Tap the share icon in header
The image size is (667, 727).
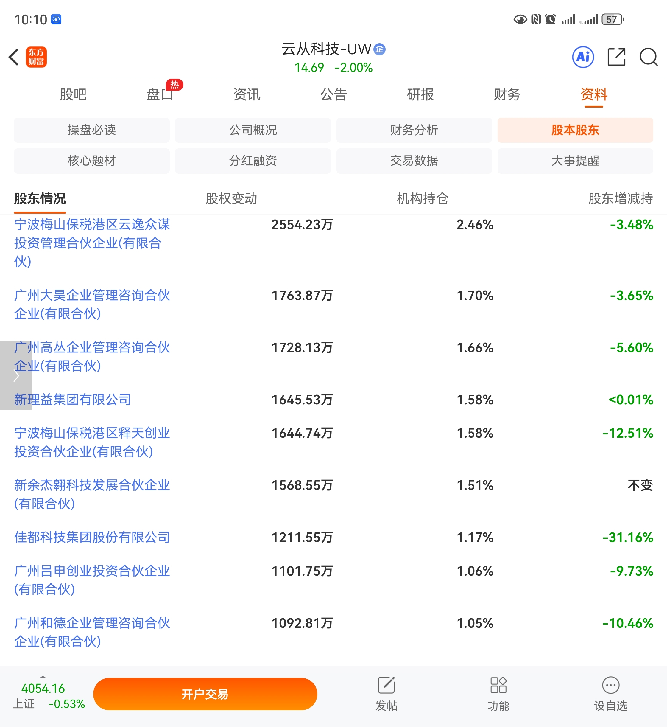616,57
